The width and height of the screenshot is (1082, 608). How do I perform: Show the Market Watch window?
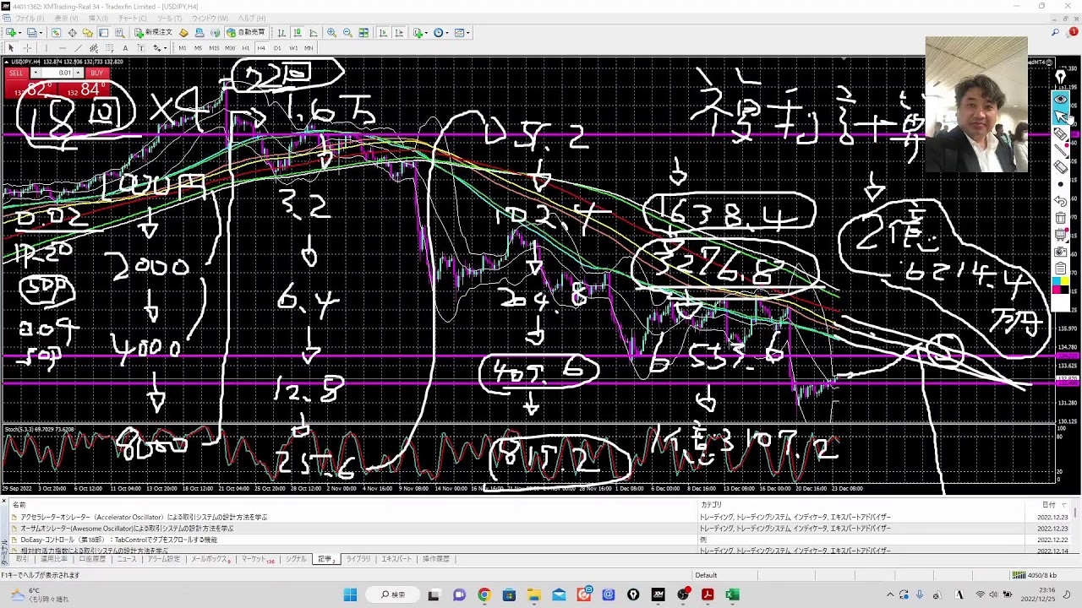[x=56, y=33]
